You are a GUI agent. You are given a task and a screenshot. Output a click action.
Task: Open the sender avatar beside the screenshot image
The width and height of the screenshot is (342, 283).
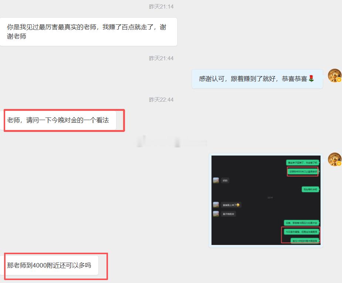coord(335,159)
